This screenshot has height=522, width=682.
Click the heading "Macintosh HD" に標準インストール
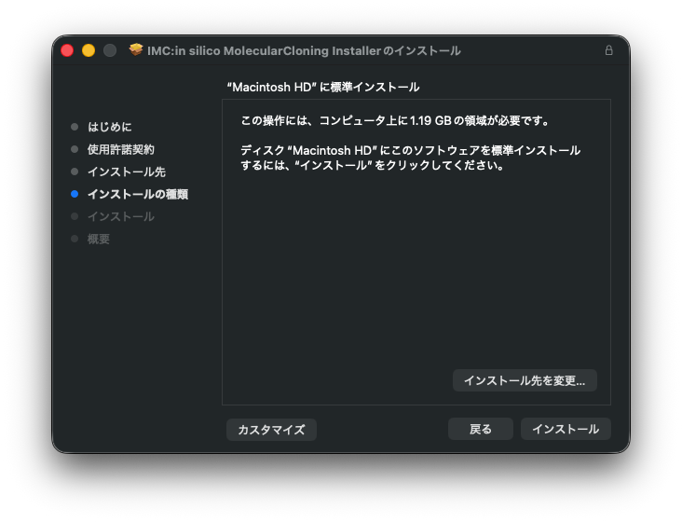(323, 87)
